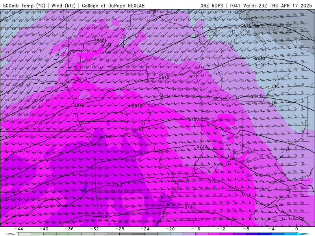Select the 5760 contour label on the left
Viewport: 315px width, 236px height.
(117, 185)
